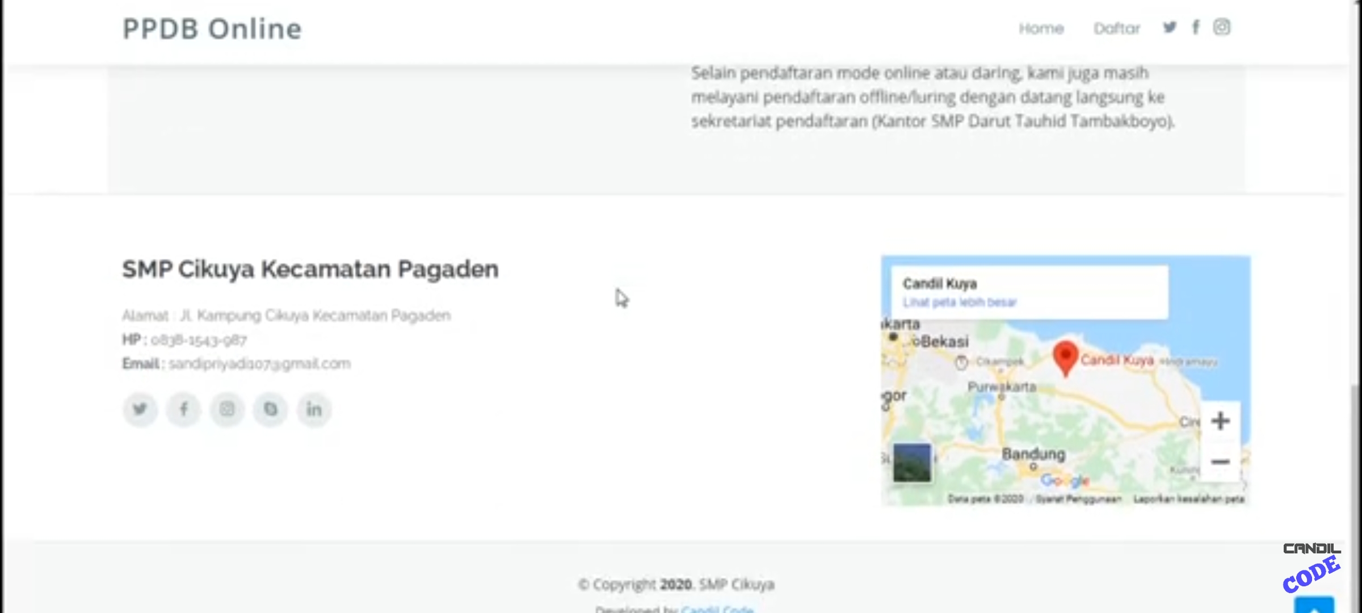1362x613 pixels.
Task: Open 'Lihat peta lebih besar' link
Action: pos(960,303)
